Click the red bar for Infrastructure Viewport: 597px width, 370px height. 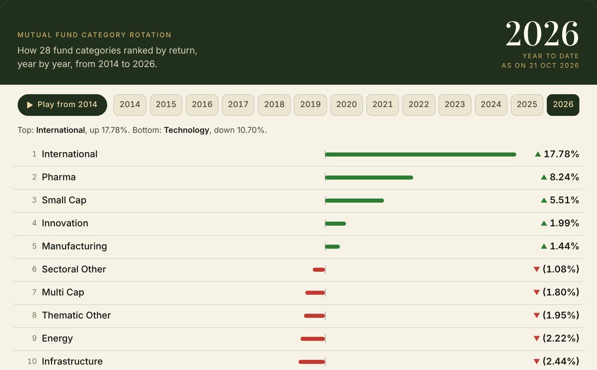coord(312,362)
